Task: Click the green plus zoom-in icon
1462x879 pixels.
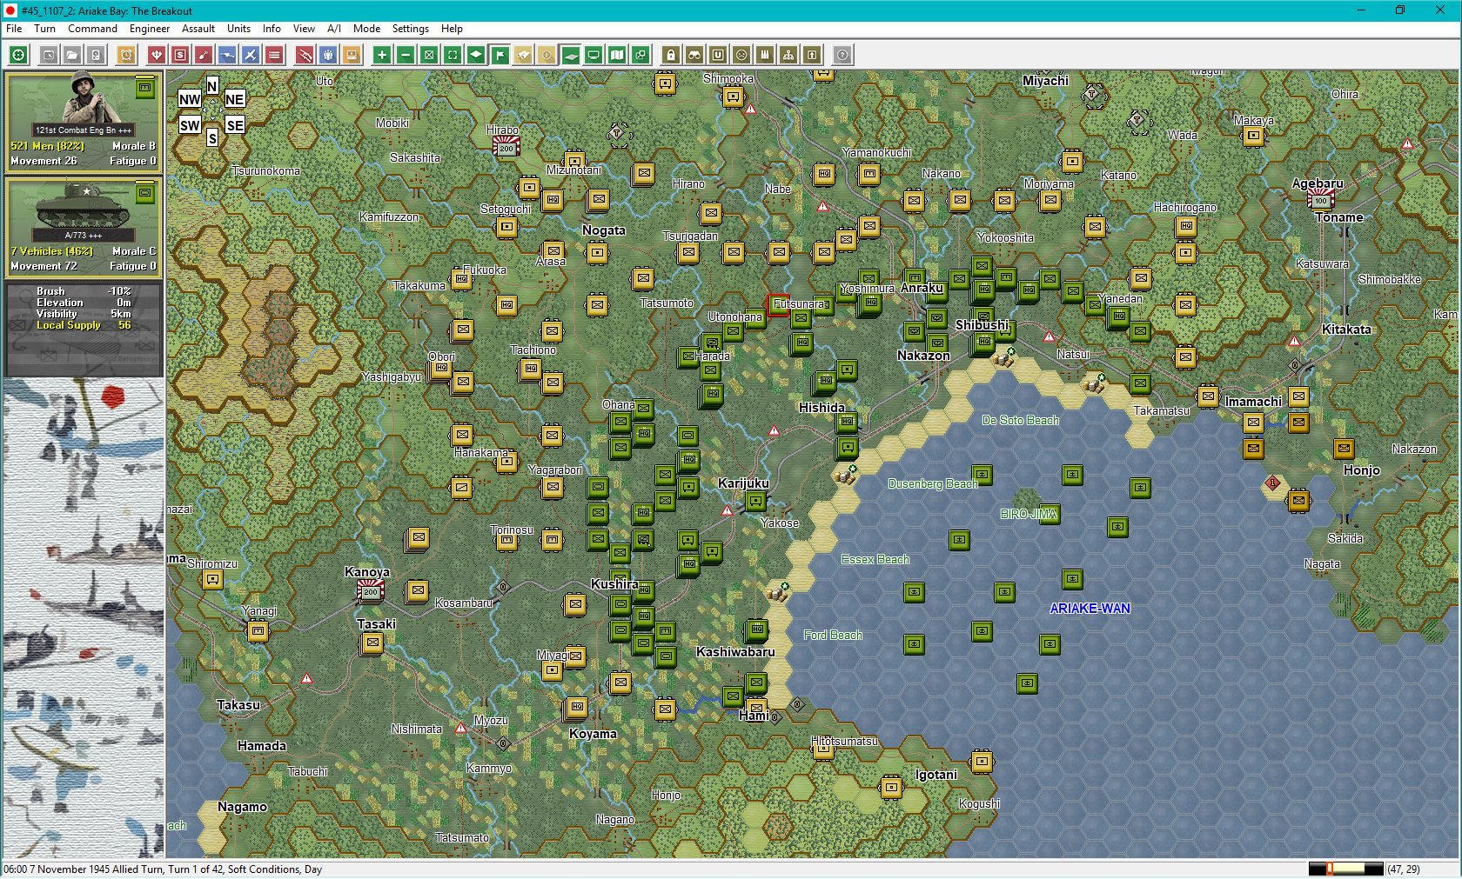Action: point(382,56)
